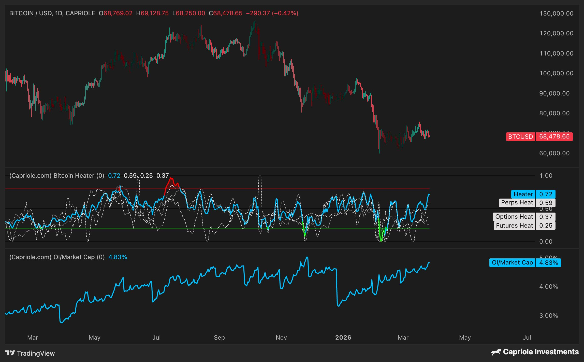Click the 2026 label on the time axis
The image size is (584, 362).
[x=343, y=338]
